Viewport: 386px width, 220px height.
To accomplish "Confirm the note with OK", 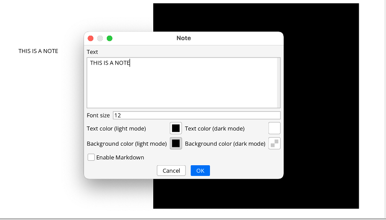I will (200, 171).
